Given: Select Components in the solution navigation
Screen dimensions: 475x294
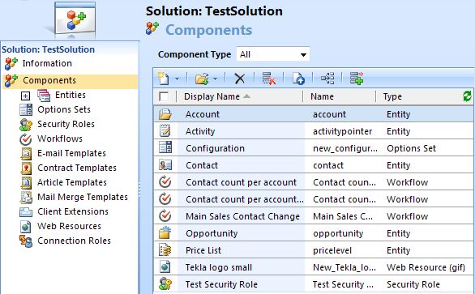Looking at the screenshot, I should [49, 80].
